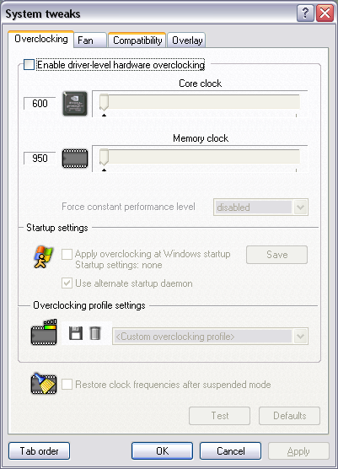Enable driver-level hardware overclocking checkbox
The width and height of the screenshot is (338, 469).
tap(29, 65)
